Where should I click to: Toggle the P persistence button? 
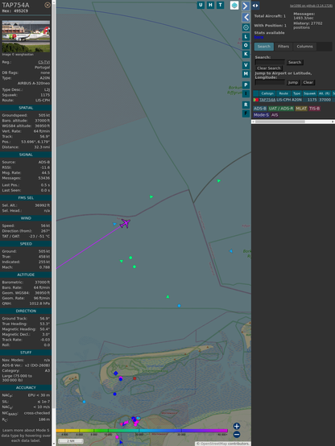tap(246, 85)
